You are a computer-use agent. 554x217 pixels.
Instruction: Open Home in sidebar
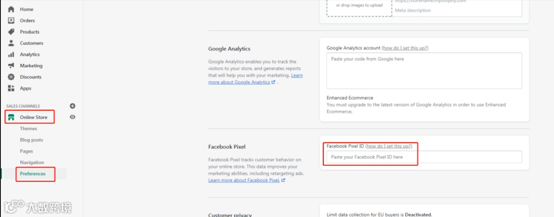(26, 9)
